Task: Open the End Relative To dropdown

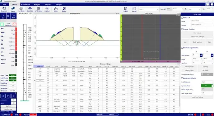Action: 207,82
